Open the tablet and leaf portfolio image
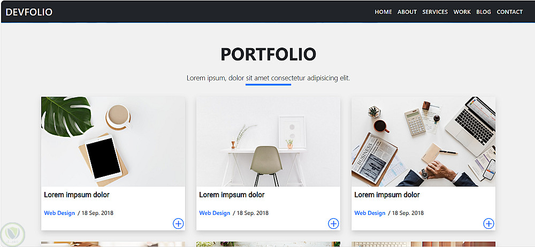This screenshot has height=247, width=535. tap(113, 142)
